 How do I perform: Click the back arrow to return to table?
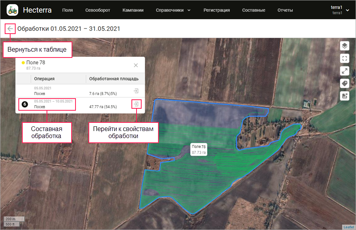click(10, 29)
